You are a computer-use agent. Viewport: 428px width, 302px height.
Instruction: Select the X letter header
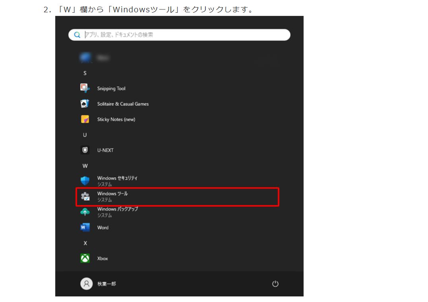tap(85, 243)
